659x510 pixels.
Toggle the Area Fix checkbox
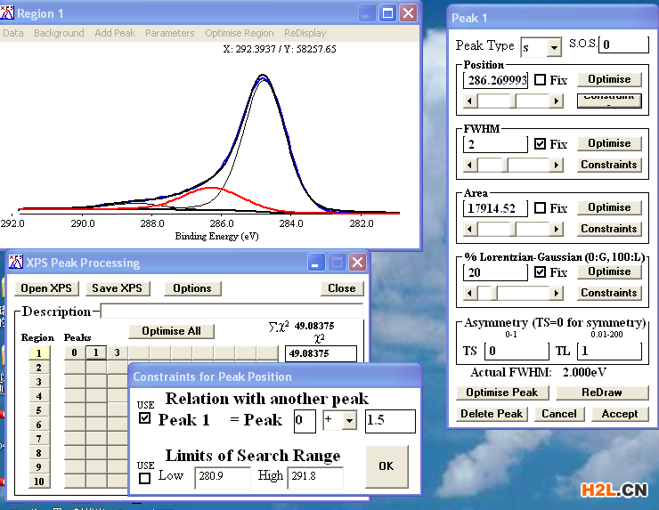pos(540,208)
